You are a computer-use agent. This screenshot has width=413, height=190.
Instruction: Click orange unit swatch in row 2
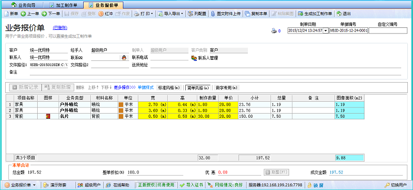[121, 110]
